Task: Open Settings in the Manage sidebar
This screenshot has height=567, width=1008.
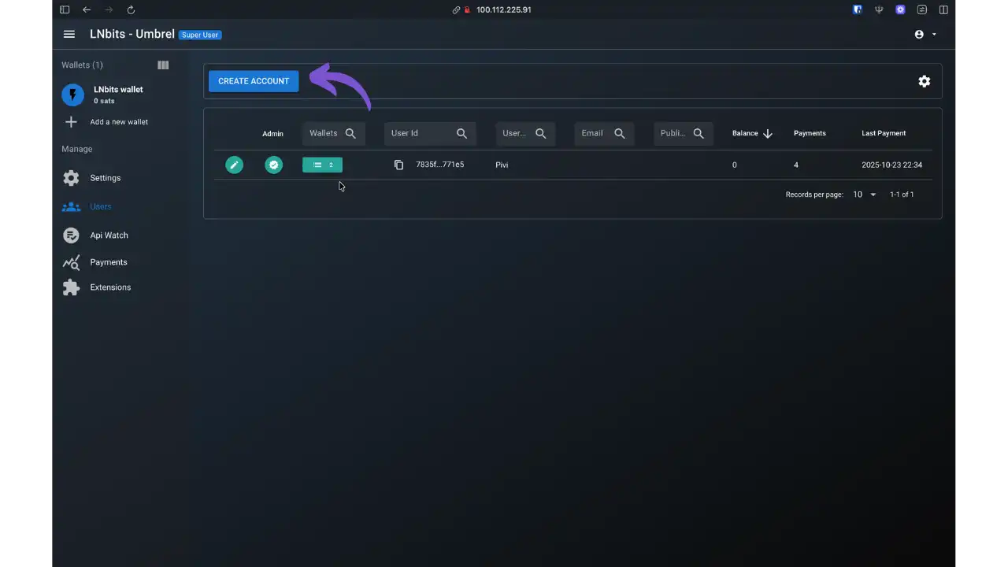Action: coord(105,178)
